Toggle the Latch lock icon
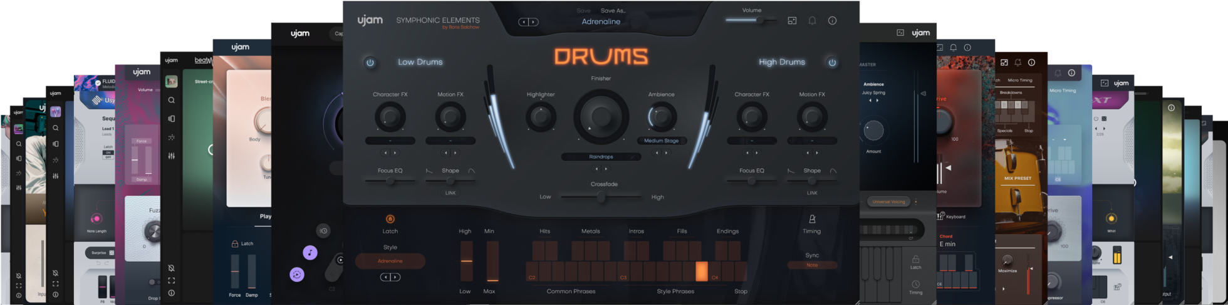1228x305 pixels. pyautogui.click(x=390, y=219)
